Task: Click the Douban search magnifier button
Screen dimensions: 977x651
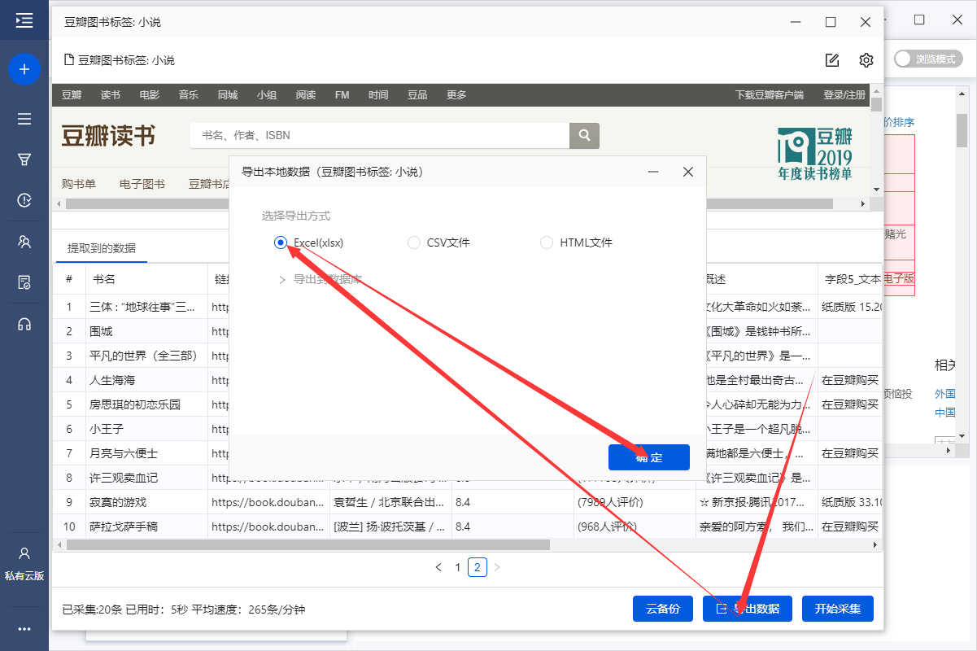Action: 584,135
